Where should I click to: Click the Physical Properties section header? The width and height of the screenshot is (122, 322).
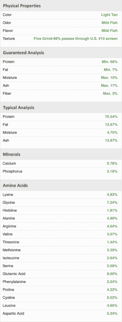pyautogui.click(x=22, y=6)
